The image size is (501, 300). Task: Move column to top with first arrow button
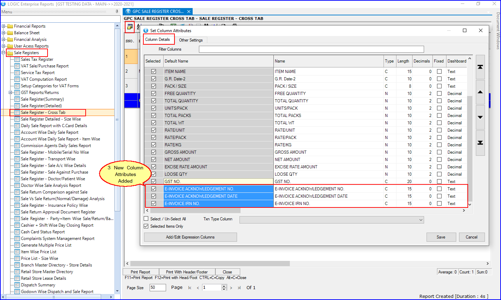[480, 67]
